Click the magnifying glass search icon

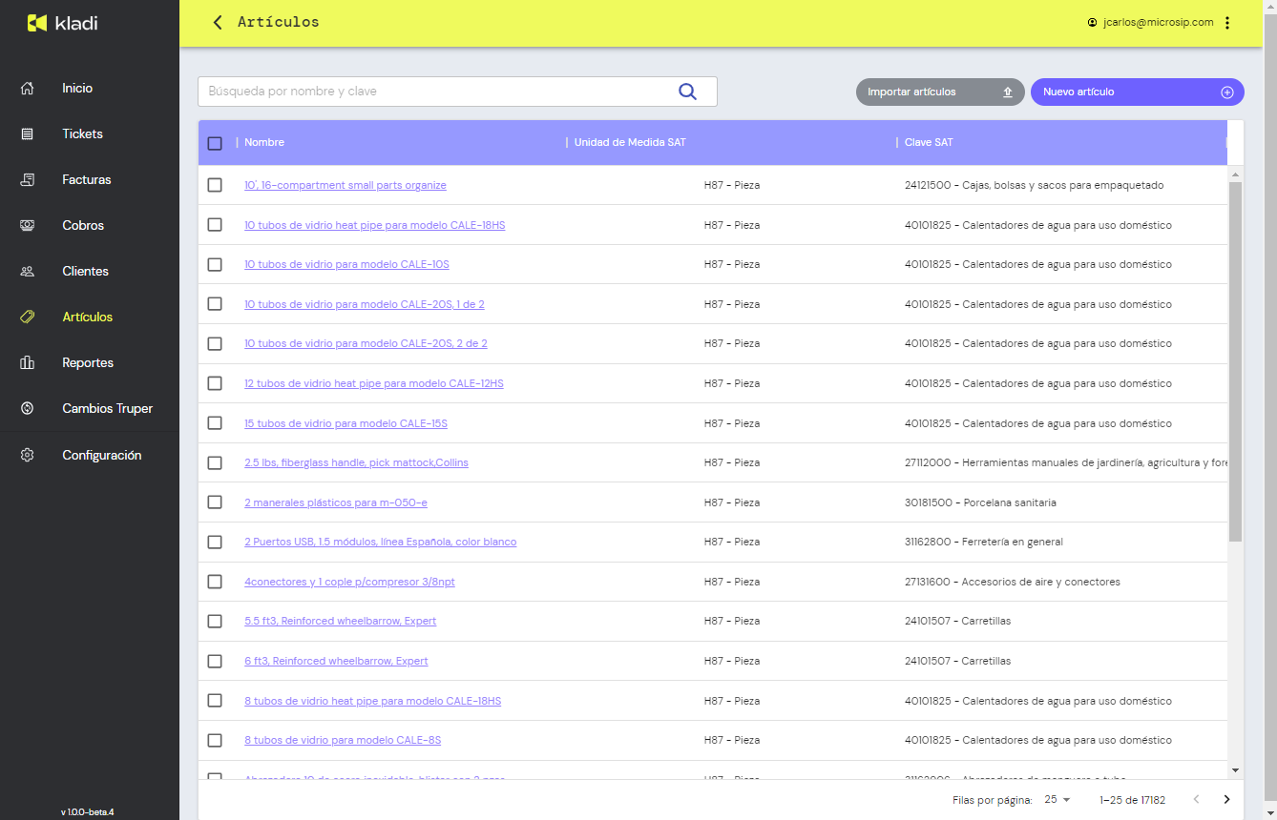tap(687, 92)
